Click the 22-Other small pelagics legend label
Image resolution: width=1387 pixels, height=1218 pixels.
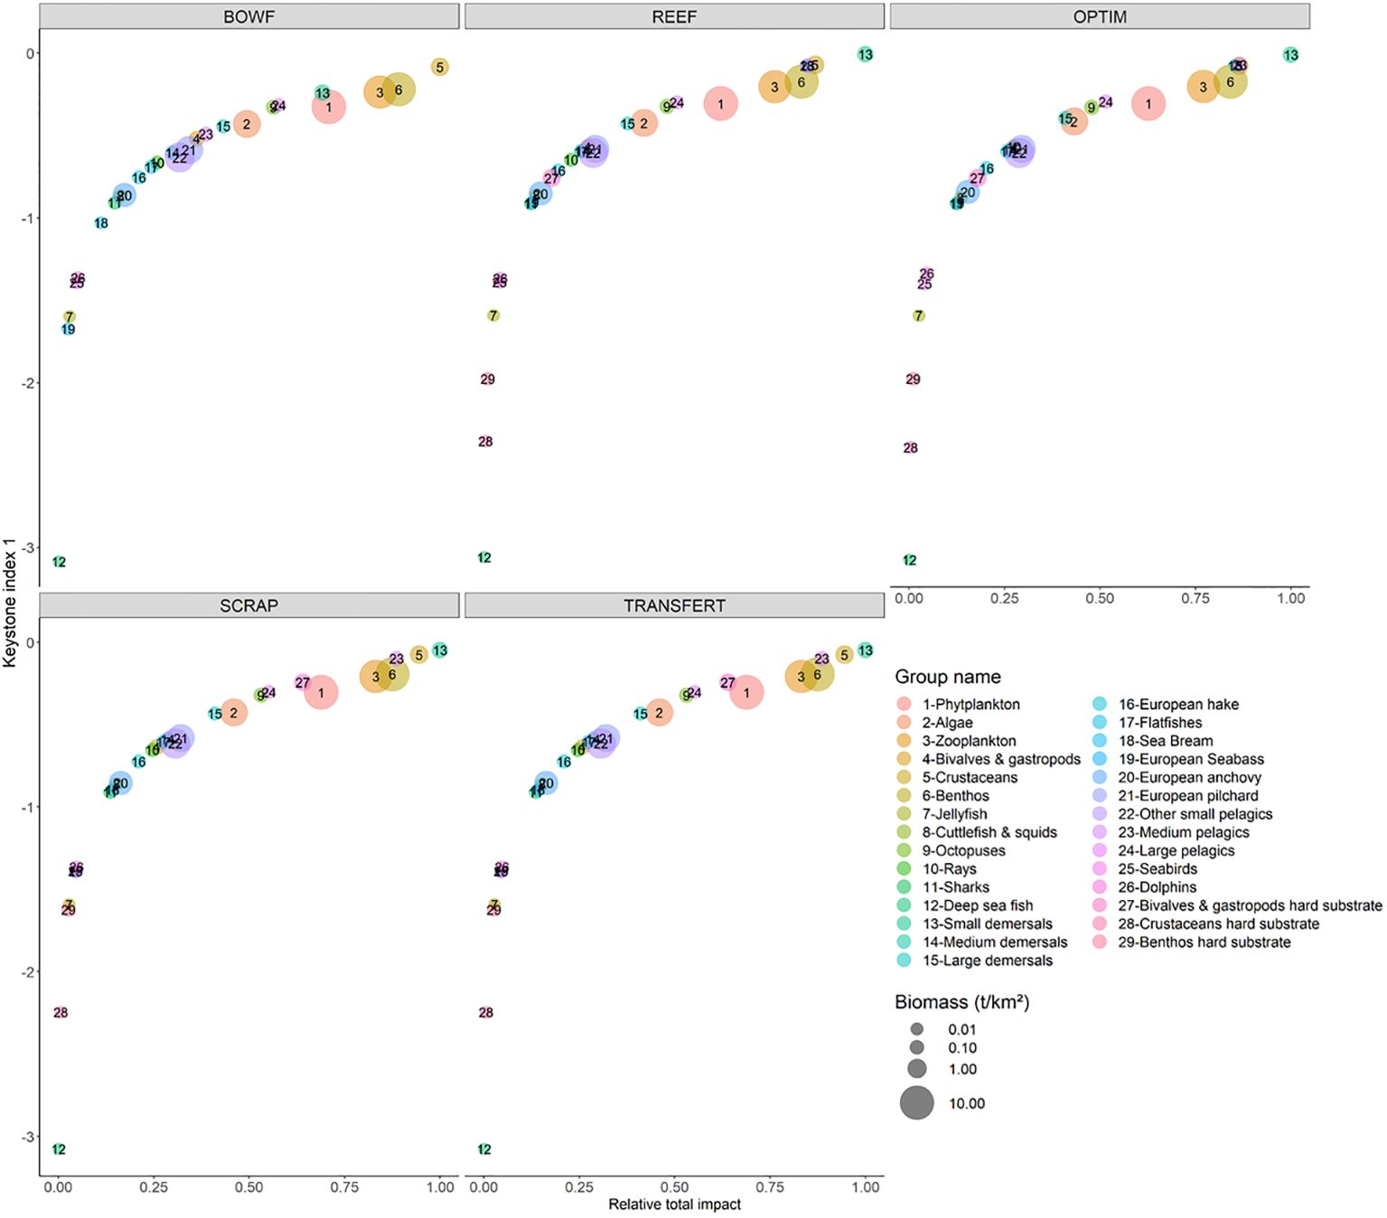pos(1195,814)
